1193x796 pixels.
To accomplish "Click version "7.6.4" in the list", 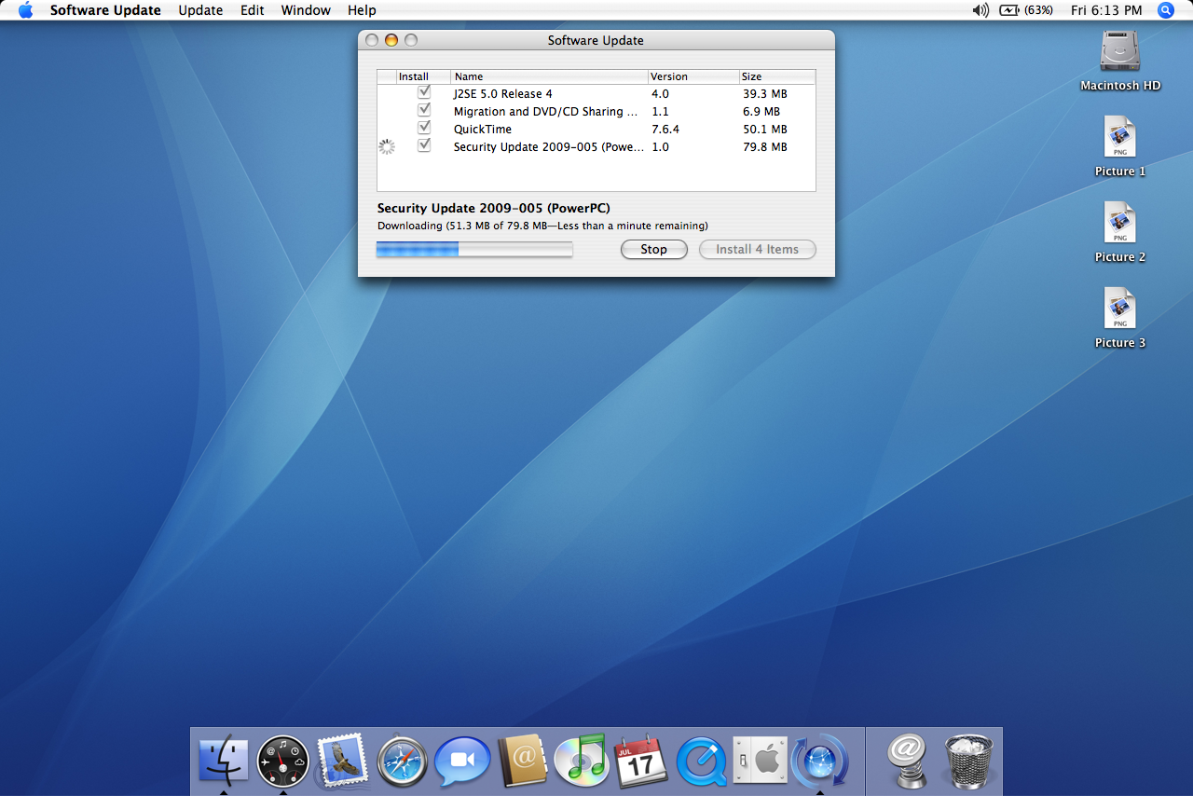I will (665, 130).
